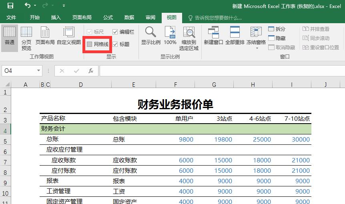The height and width of the screenshot is (204, 345).
Task: Click the 7-10站点 header cell
Action: [297, 119]
